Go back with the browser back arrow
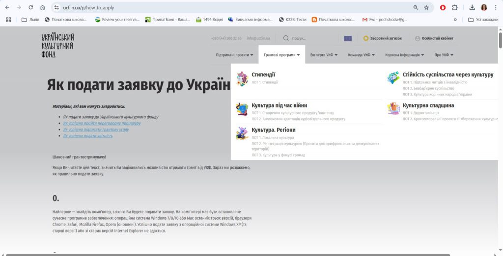Image resolution: width=503 pixels, height=256 pixels. coord(7,7)
